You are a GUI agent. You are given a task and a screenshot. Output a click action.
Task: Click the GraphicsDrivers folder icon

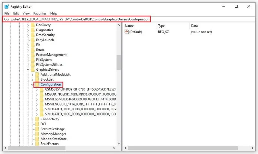[x=33, y=69]
